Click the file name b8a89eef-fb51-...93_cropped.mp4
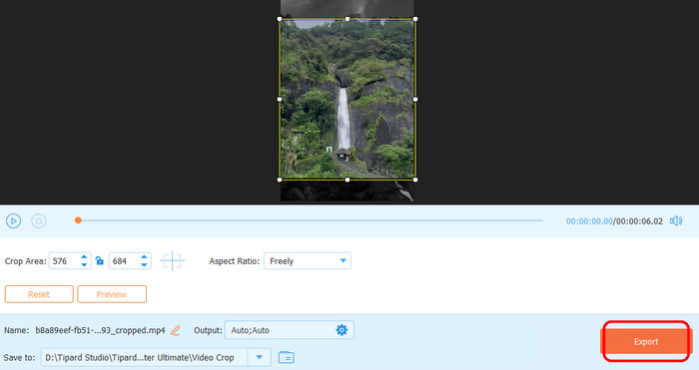 (100, 330)
